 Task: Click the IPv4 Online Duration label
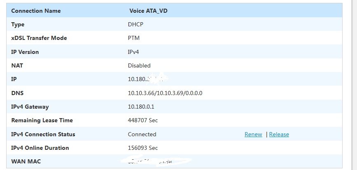[x=40, y=148]
